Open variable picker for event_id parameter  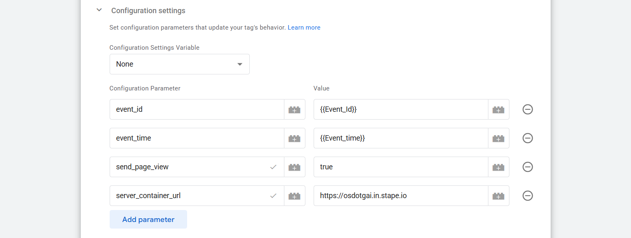pyautogui.click(x=294, y=109)
